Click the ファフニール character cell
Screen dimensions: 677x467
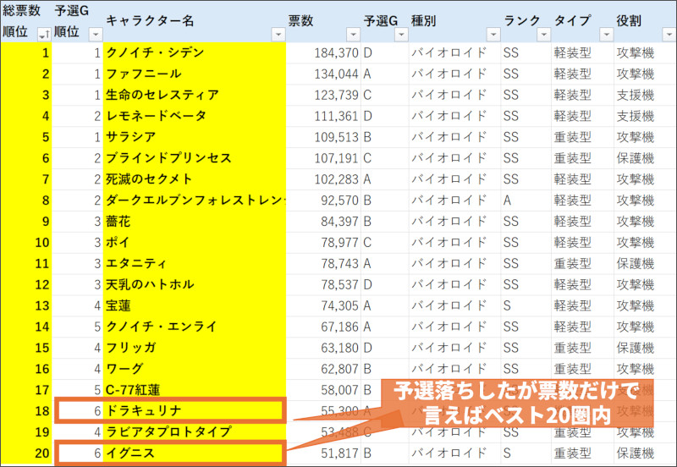[194, 74]
